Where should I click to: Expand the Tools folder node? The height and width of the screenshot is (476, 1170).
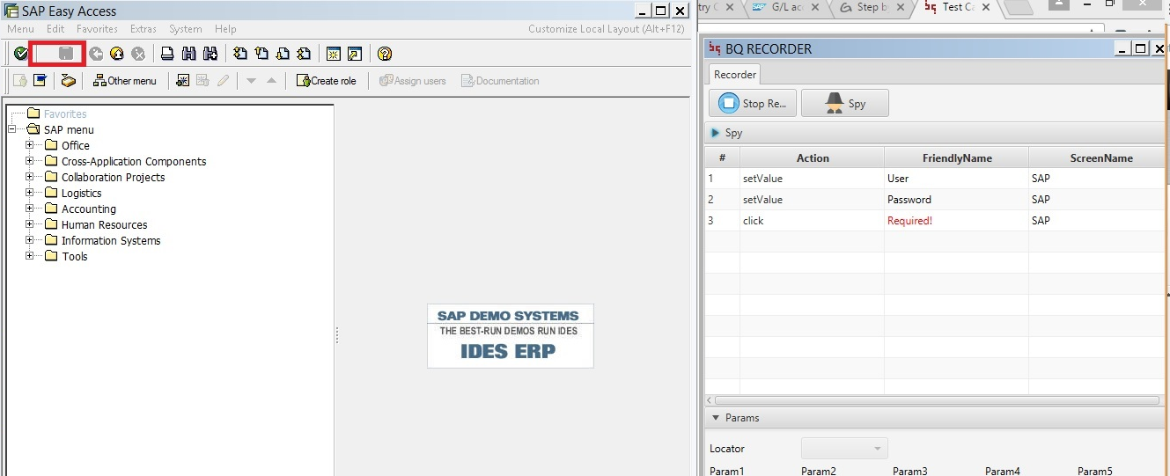(29, 256)
